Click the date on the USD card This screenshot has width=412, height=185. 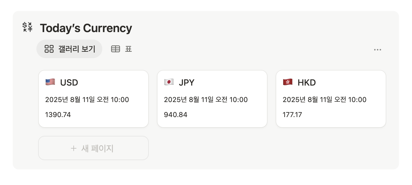pyautogui.click(x=87, y=100)
